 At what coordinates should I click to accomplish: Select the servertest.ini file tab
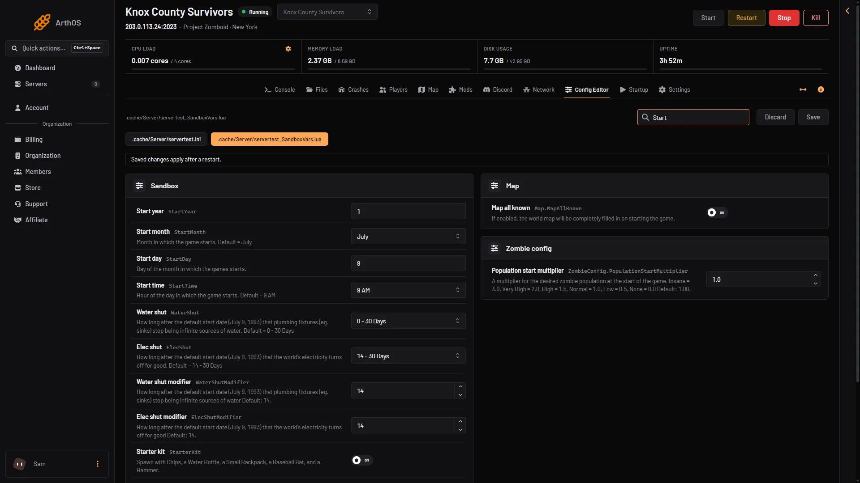[x=166, y=139]
